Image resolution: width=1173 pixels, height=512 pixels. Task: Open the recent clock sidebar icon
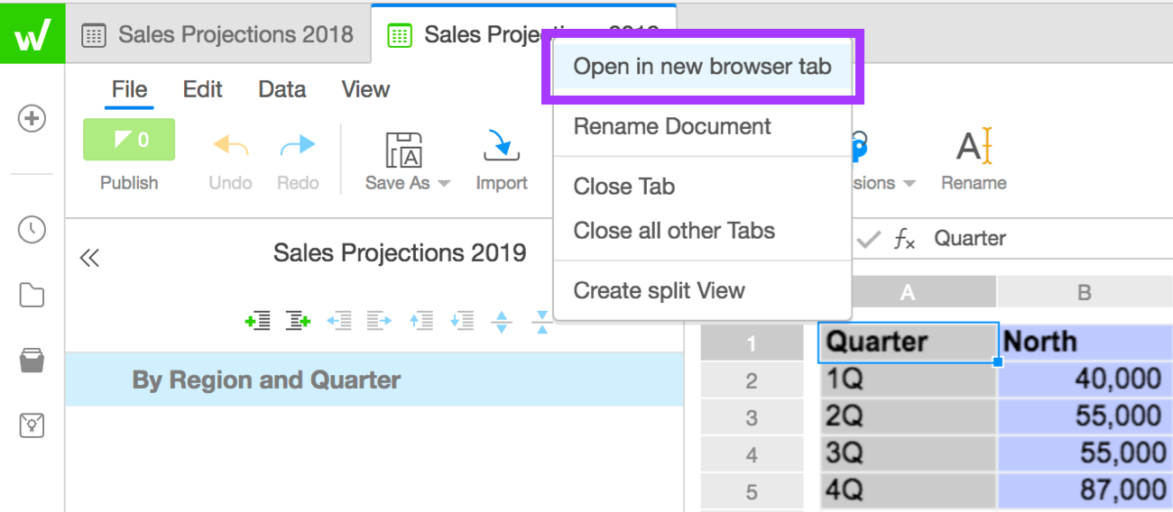pos(32,230)
